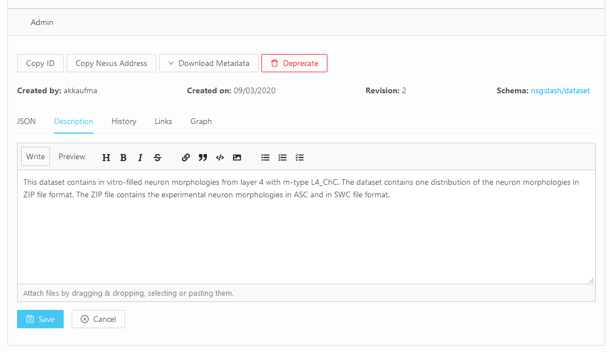Click the attach files drop zone
The height and width of the screenshot is (352, 611).
(x=306, y=293)
